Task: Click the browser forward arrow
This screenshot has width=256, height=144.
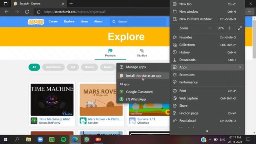Action: pos(17,12)
